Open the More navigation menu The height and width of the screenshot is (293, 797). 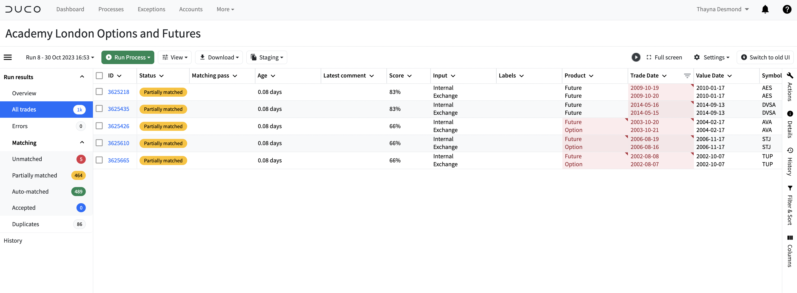click(x=225, y=9)
